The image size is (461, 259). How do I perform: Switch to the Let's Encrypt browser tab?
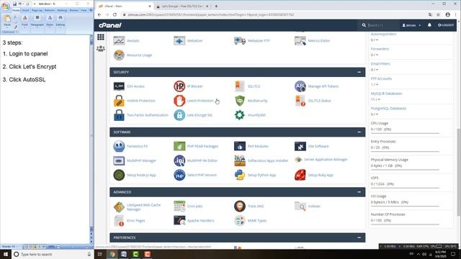pos(182,6)
